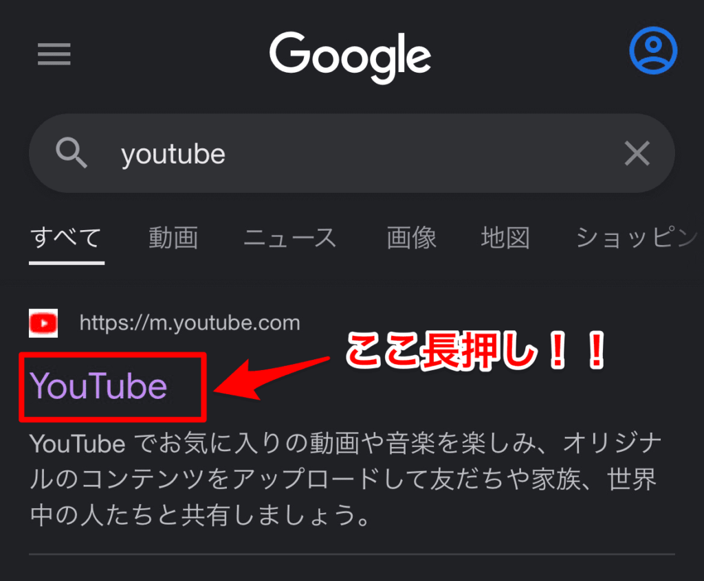
Task: Open the YouTube result title link
Action: 99,386
